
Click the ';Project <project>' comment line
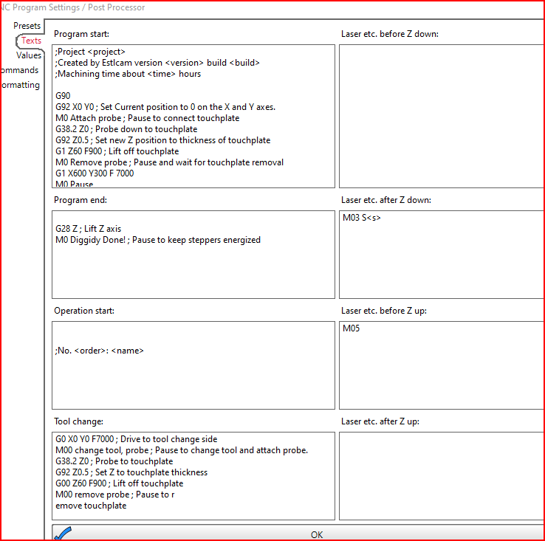(x=90, y=52)
